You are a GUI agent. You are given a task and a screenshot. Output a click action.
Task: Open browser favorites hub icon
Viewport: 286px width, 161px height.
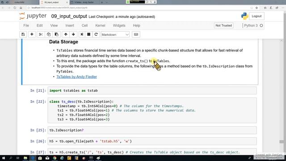[265, 8]
